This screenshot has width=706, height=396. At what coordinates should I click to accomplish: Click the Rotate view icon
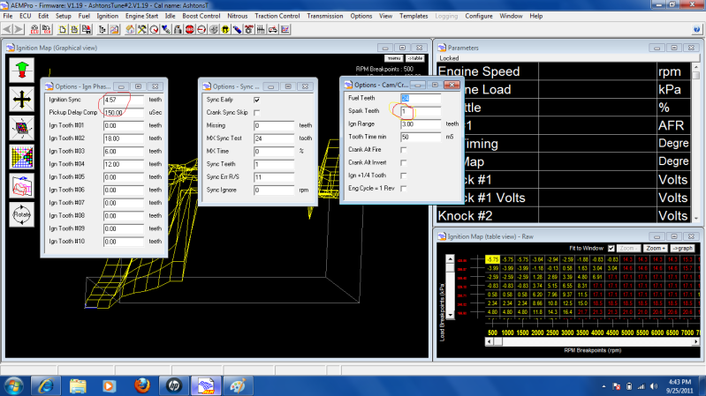pyautogui.click(x=21, y=213)
